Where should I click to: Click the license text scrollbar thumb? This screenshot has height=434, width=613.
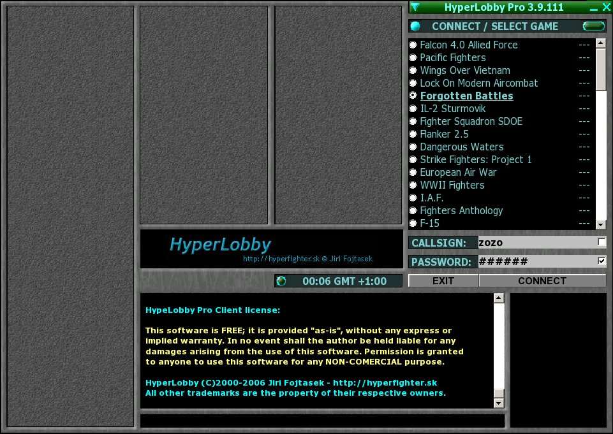click(x=498, y=393)
